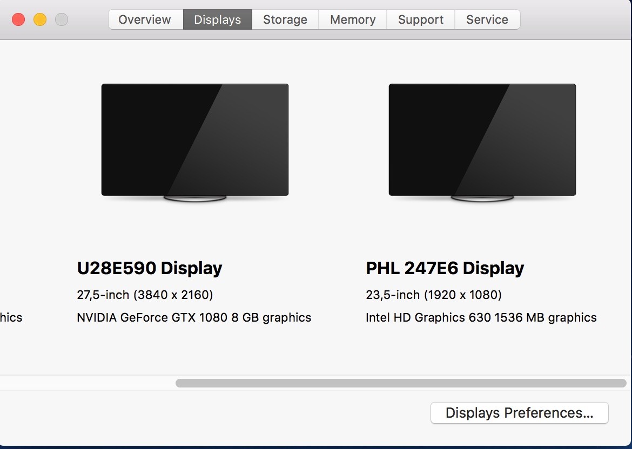Go to the Memory tab
Image resolution: width=632 pixels, height=449 pixels.
[353, 20]
